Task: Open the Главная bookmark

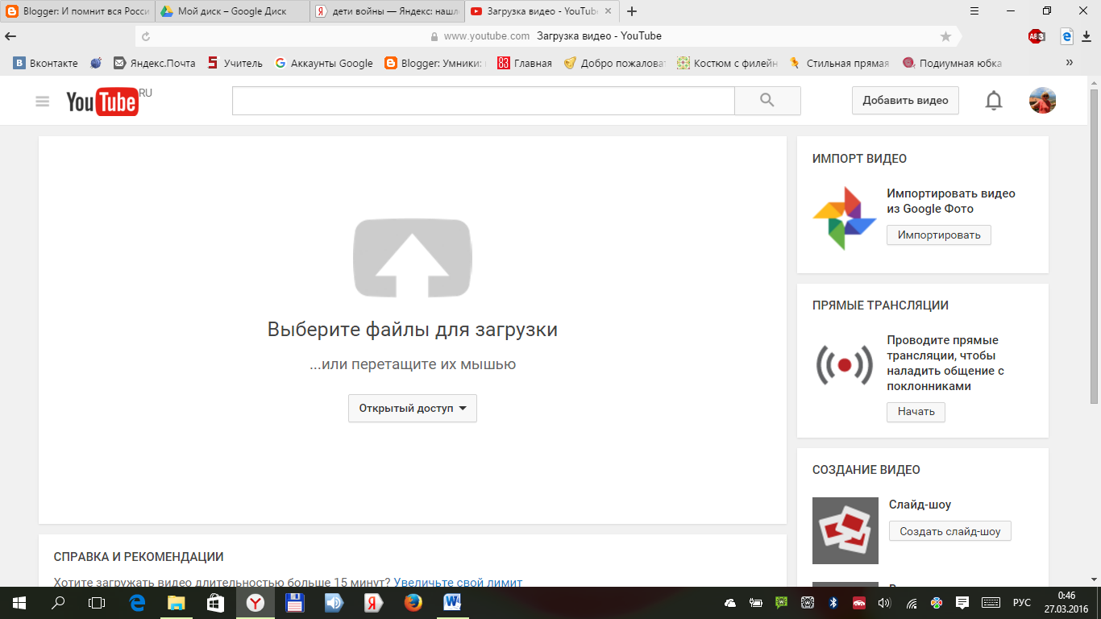Action: coord(525,63)
